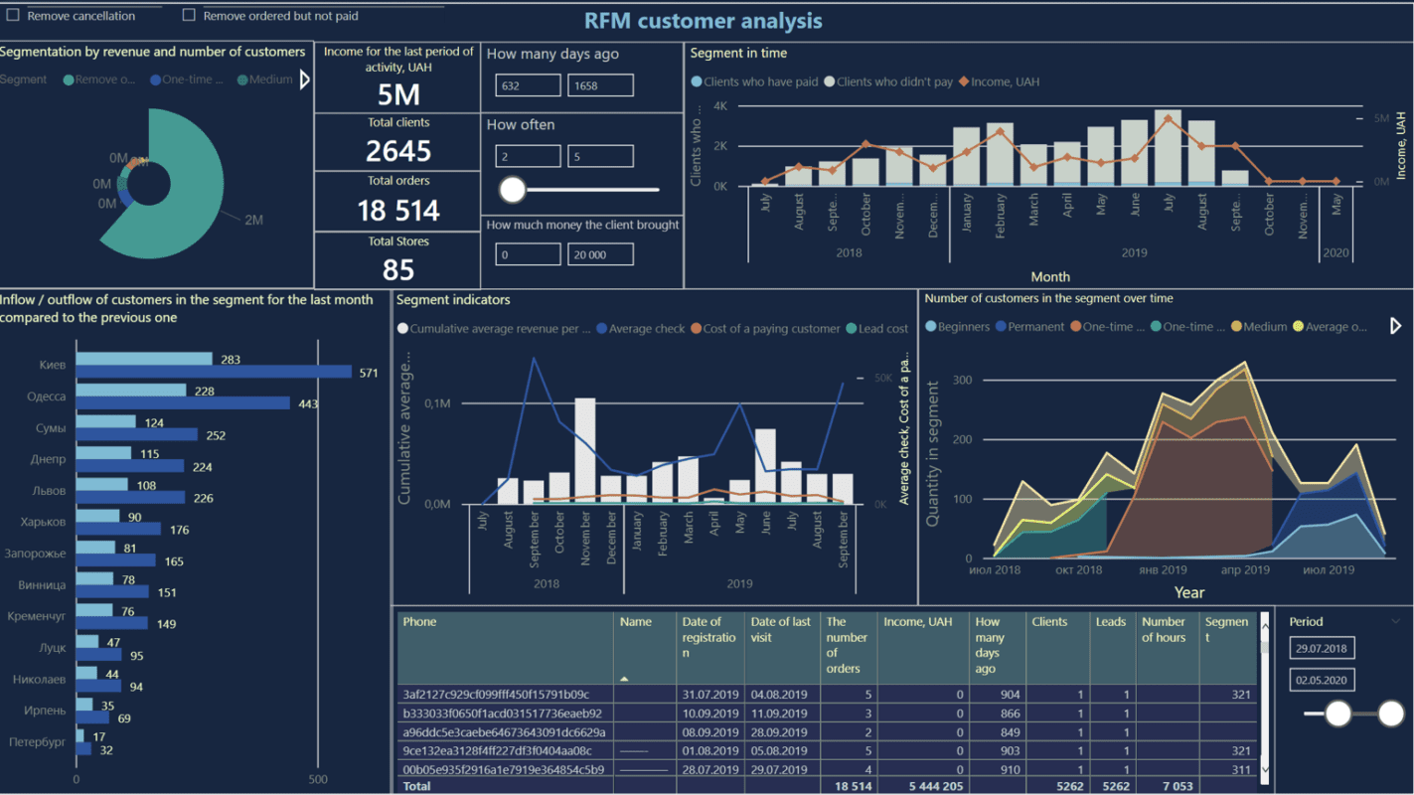Tick Remove ordered but not paid checkbox
The width and height of the screenshot is (1414, 795).
click(189, 16)
